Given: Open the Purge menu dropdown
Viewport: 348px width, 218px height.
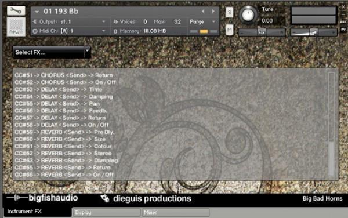Looking at the screenshot, I should [202, 21].
